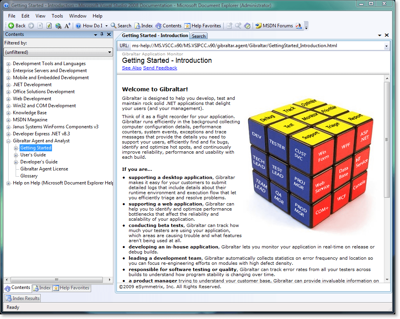Screen dimensions: 400x319
Task: Open Contents panel window position menu
Action: pyautogui.click(x=96, y=35)
